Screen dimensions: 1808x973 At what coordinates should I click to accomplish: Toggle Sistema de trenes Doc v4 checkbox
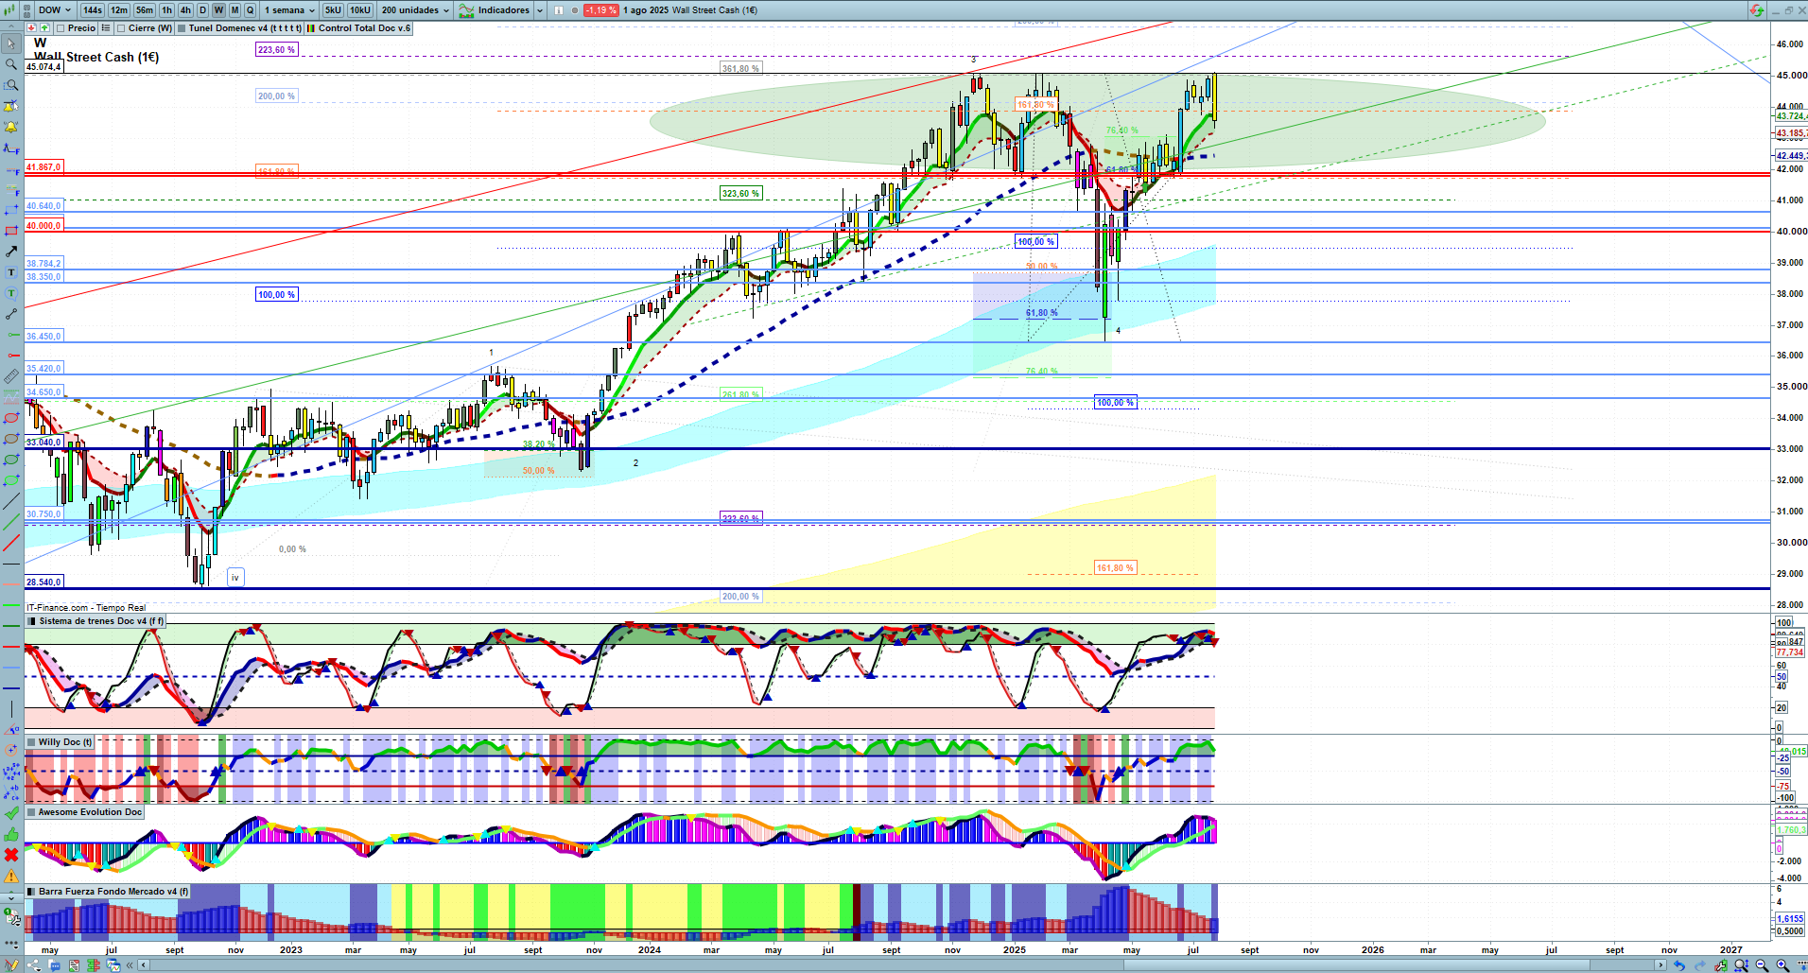(32, 621)
